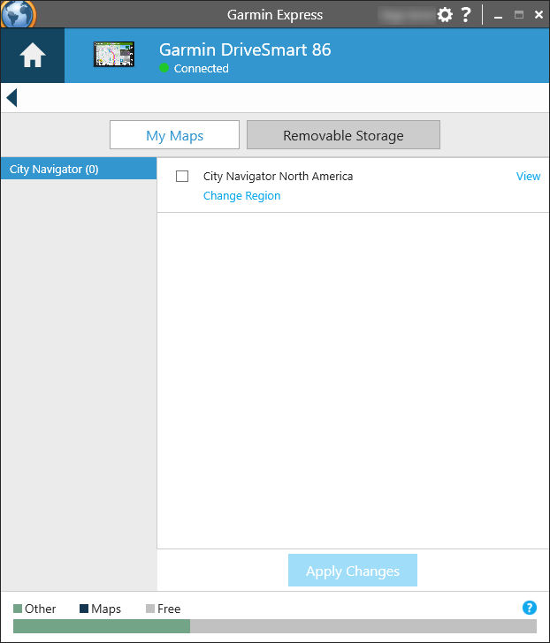
Task: Click the Garmin Express globe logo
Action: click(18, 14)
